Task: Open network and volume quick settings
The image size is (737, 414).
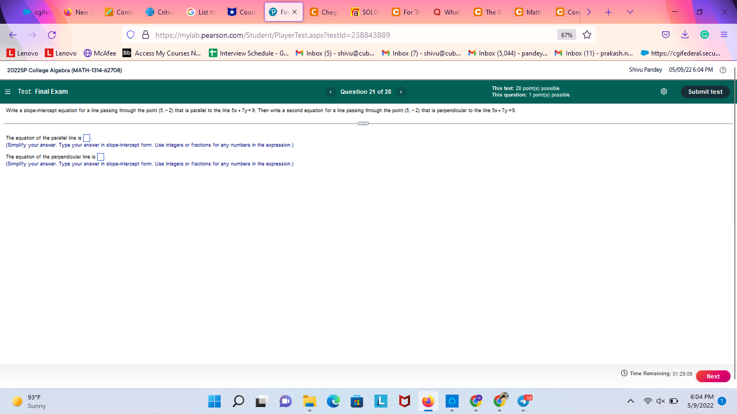Action: [x=660, y=402]
